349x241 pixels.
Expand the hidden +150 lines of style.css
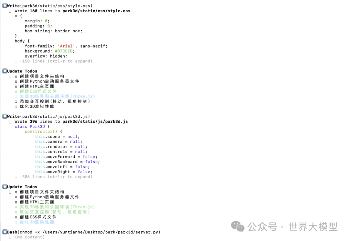click(x=53, y=61)
